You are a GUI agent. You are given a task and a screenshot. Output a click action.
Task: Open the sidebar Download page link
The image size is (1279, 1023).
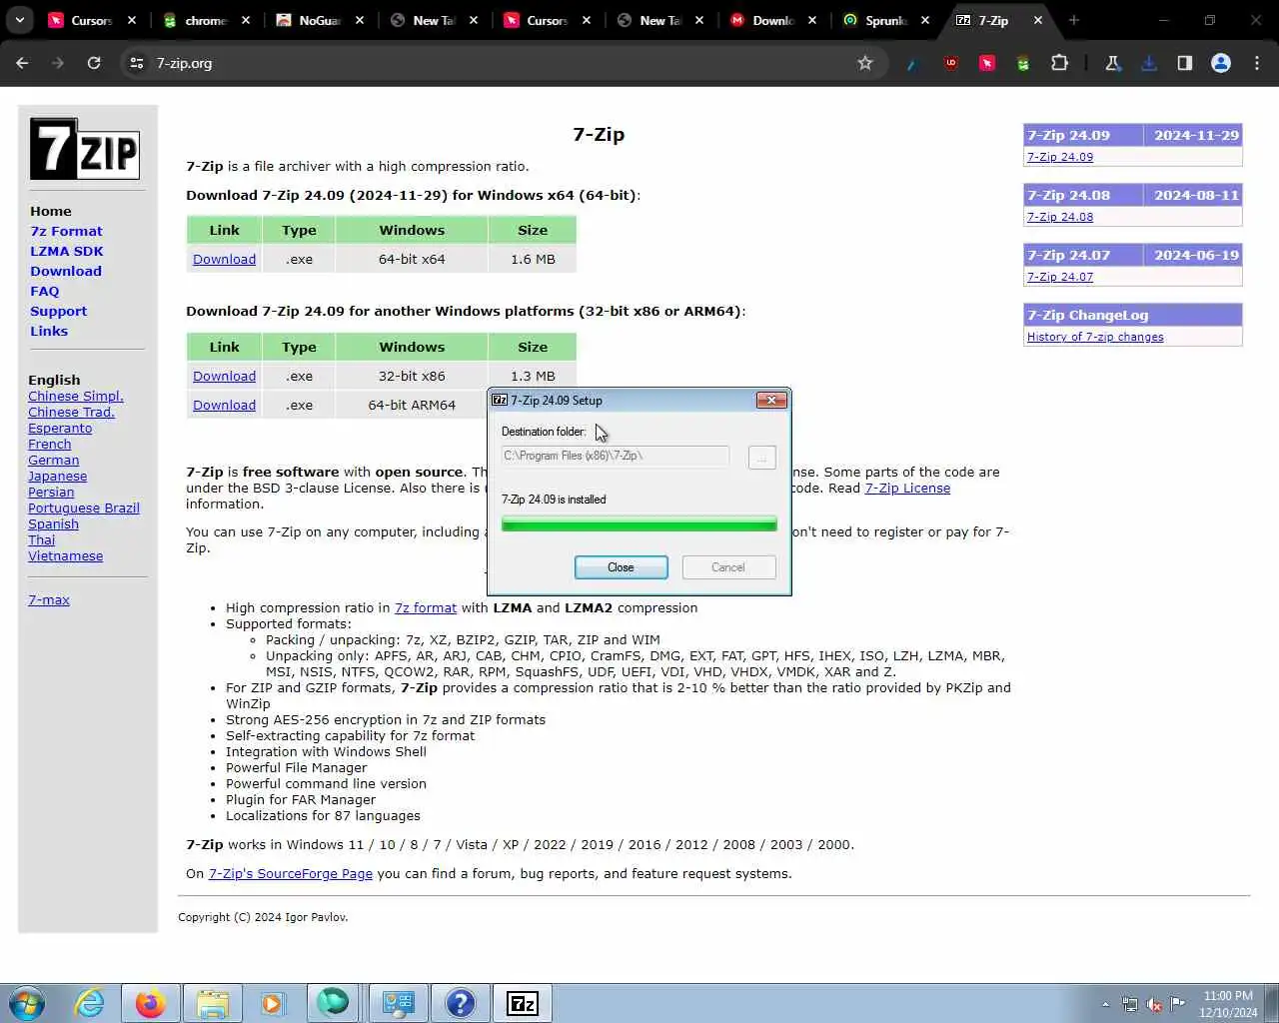[x=66, y=271]
